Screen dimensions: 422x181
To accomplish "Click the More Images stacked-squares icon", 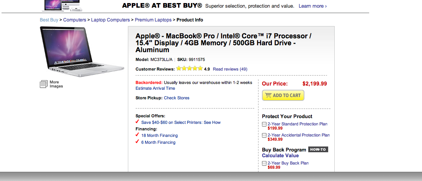I will (x=44, y=84).
